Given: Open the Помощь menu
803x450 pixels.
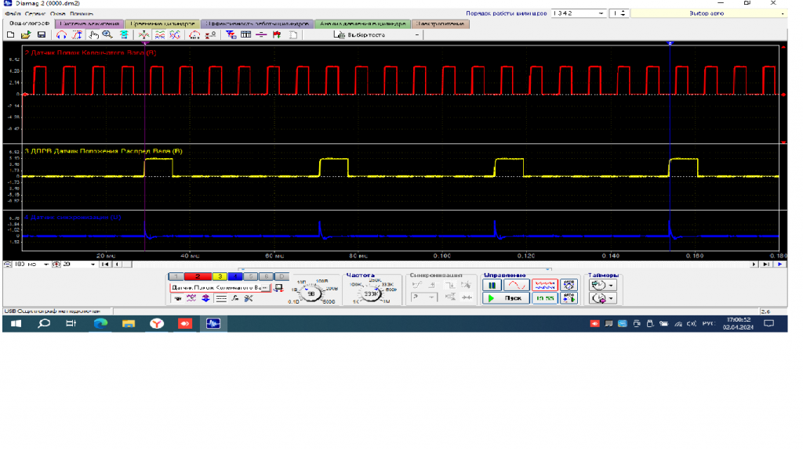Looking at the screenshot, I should pos(82,14).
